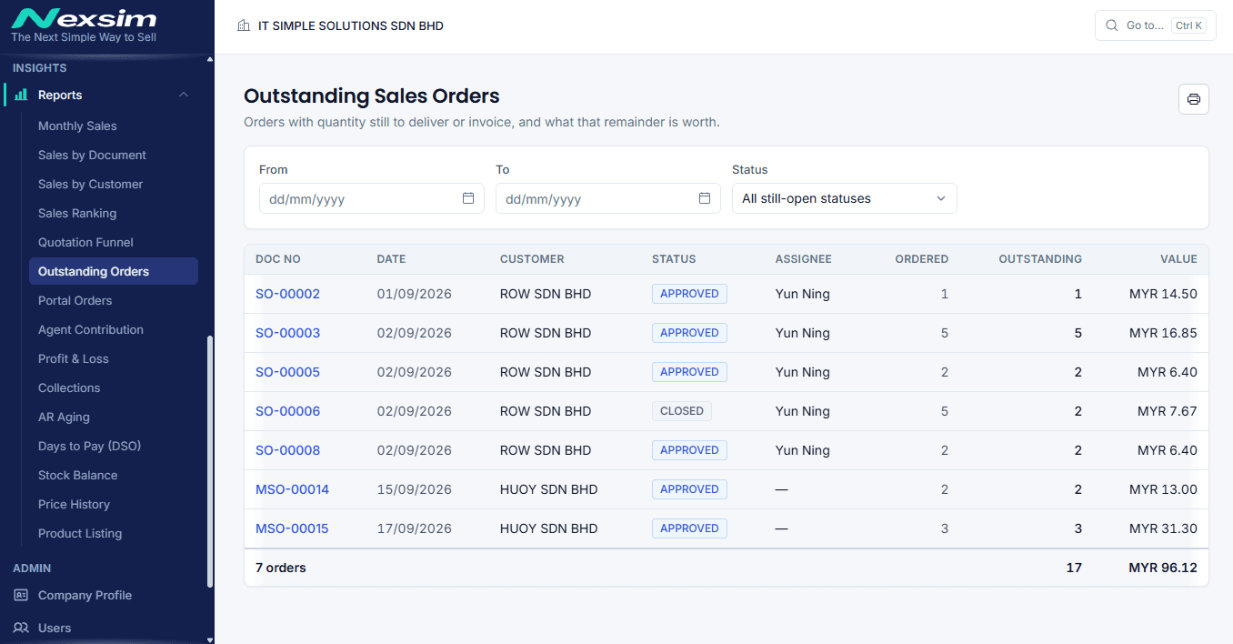Click date 01/09/2026 in SO-00002 row
1233x644 pixels.
point(415,294)
